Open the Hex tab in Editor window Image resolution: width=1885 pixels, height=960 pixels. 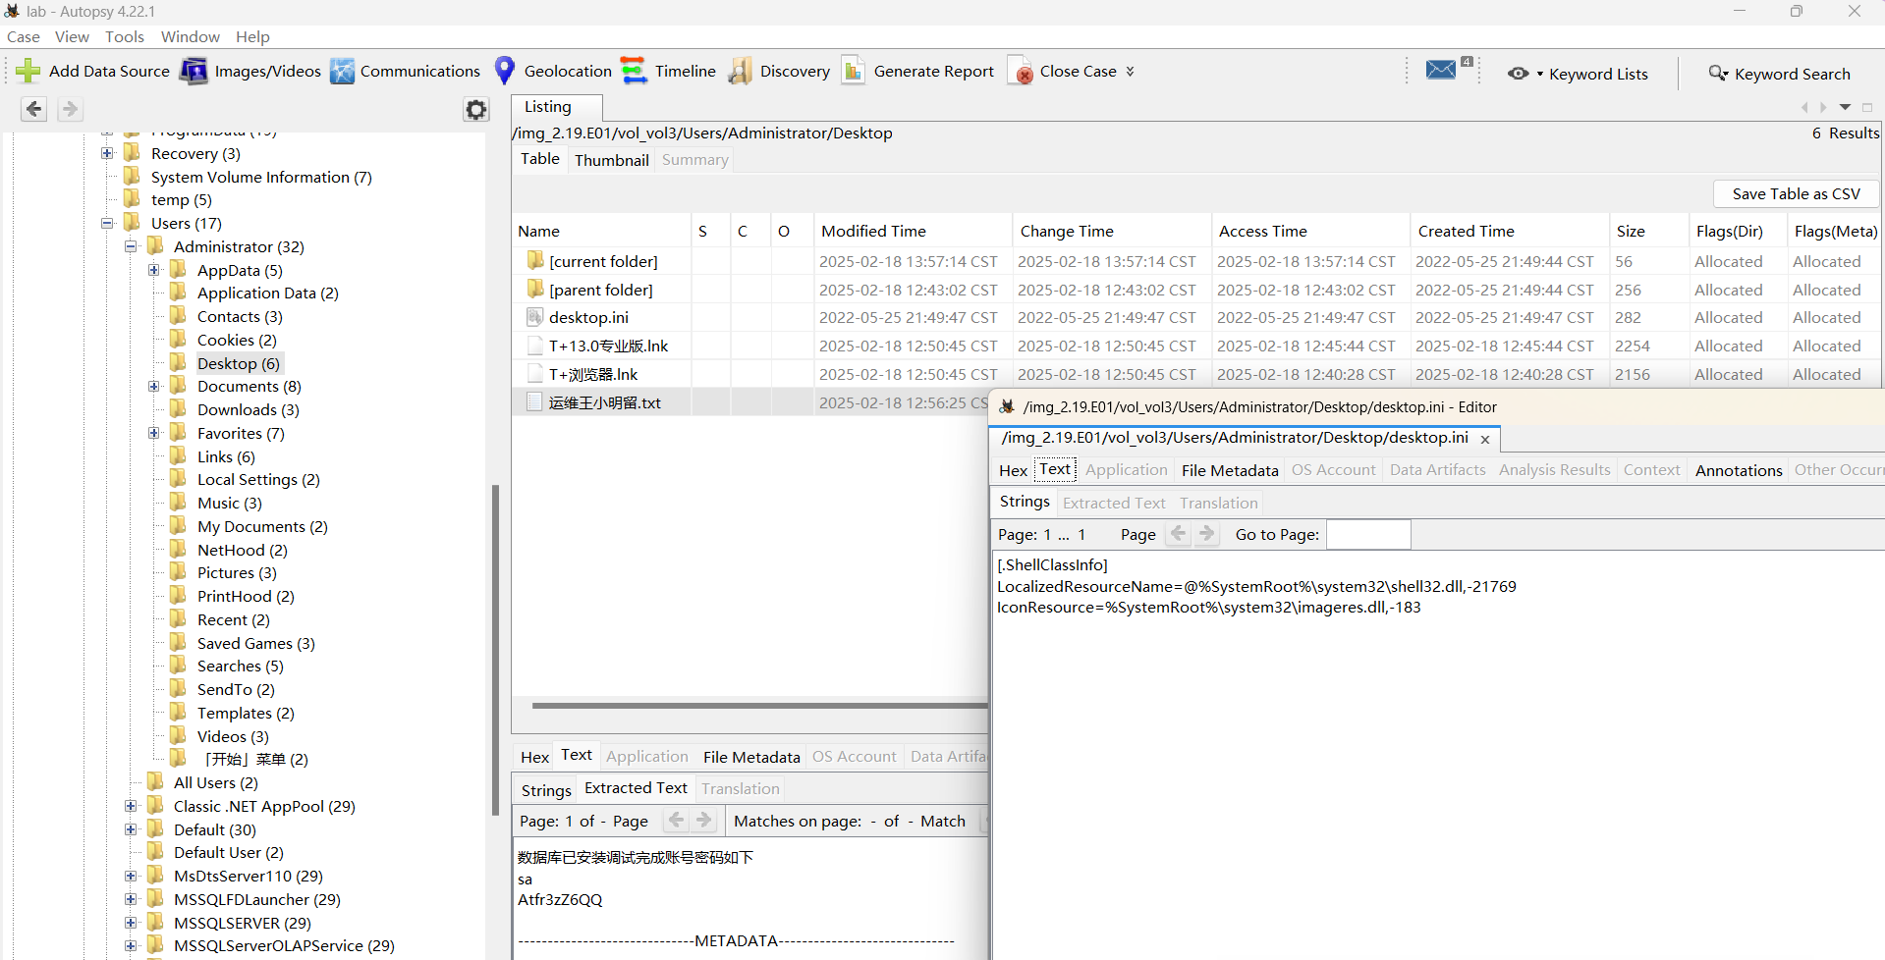(1013, 470)
